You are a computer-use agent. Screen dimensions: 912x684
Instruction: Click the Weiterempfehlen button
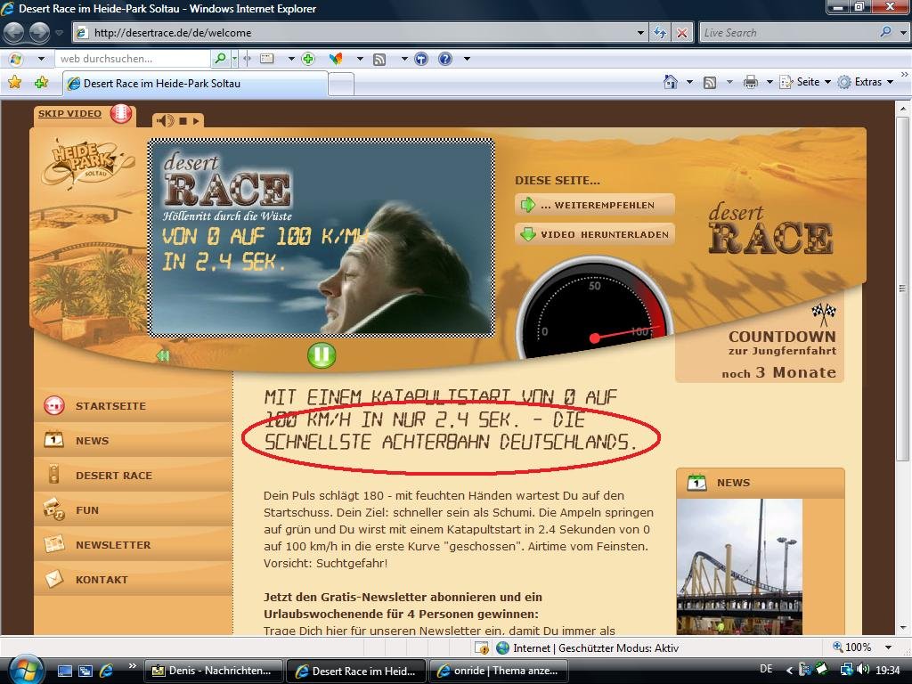[x=595, y=205]
